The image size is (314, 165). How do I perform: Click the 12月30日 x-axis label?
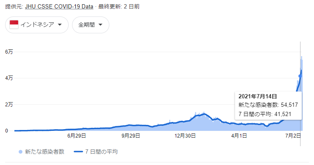pos(185,136)
